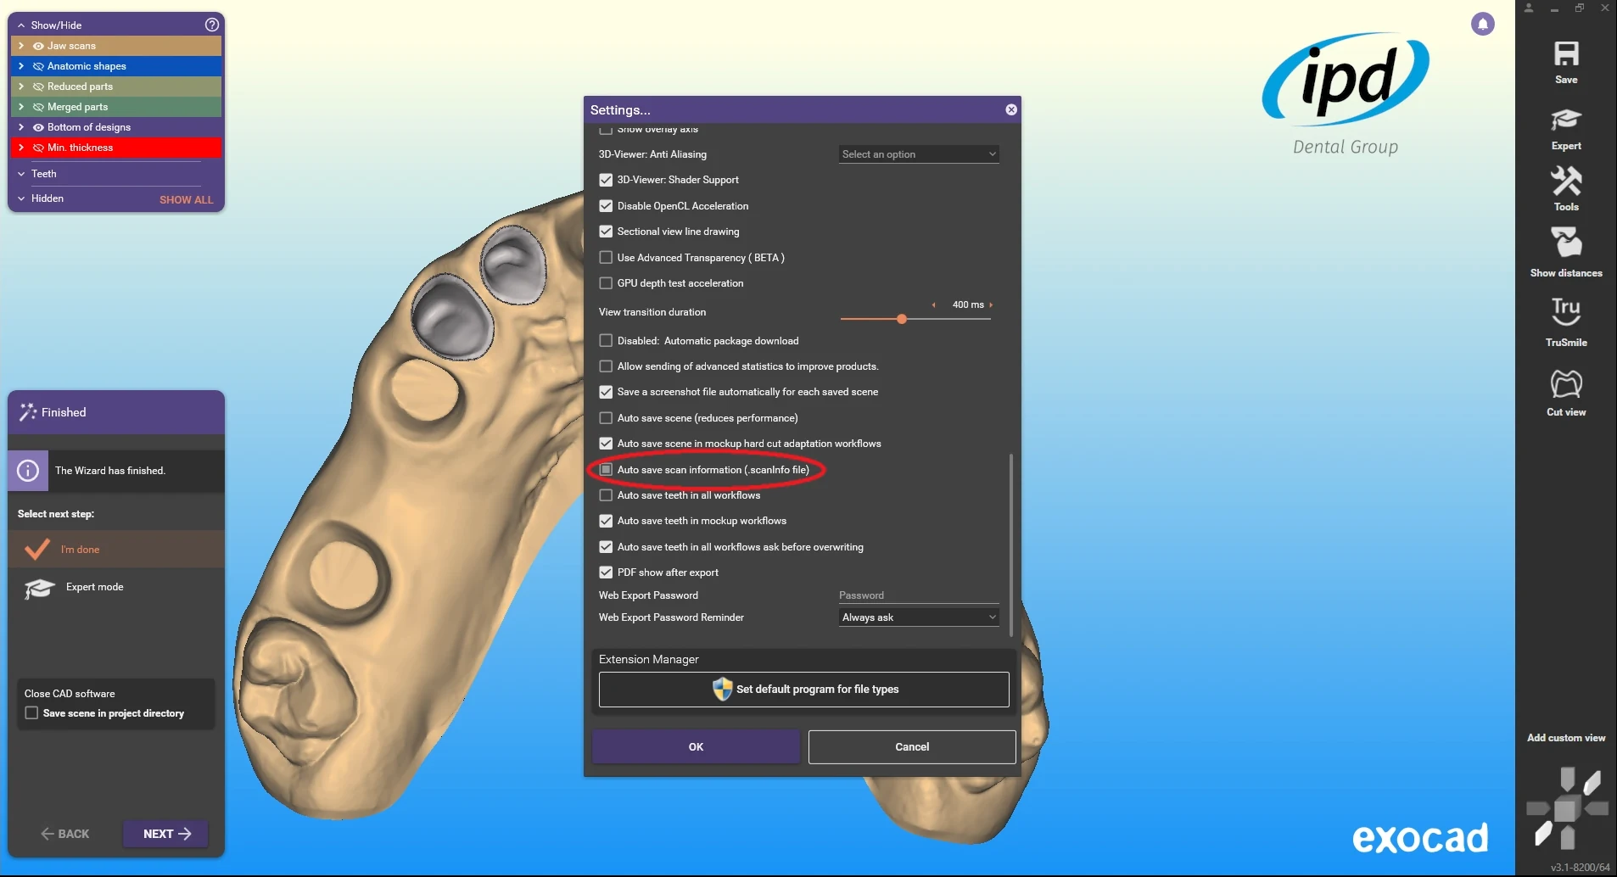Click SHOW ALL in Hidden row
1617x877 pixels.
pos(187,200)
